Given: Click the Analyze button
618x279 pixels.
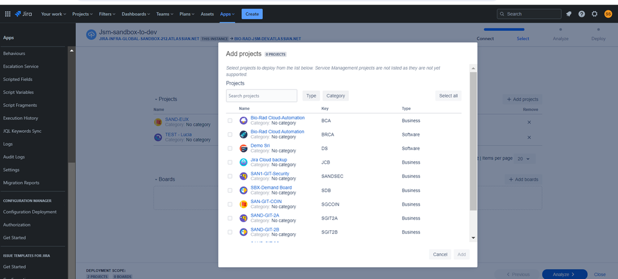Looking at the screenshot, I should 564,274.
